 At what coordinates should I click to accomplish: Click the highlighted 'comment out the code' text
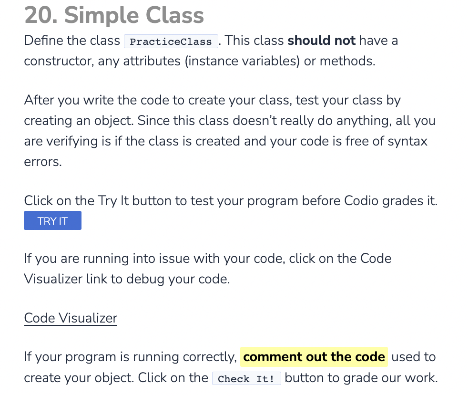click(314, 357)
